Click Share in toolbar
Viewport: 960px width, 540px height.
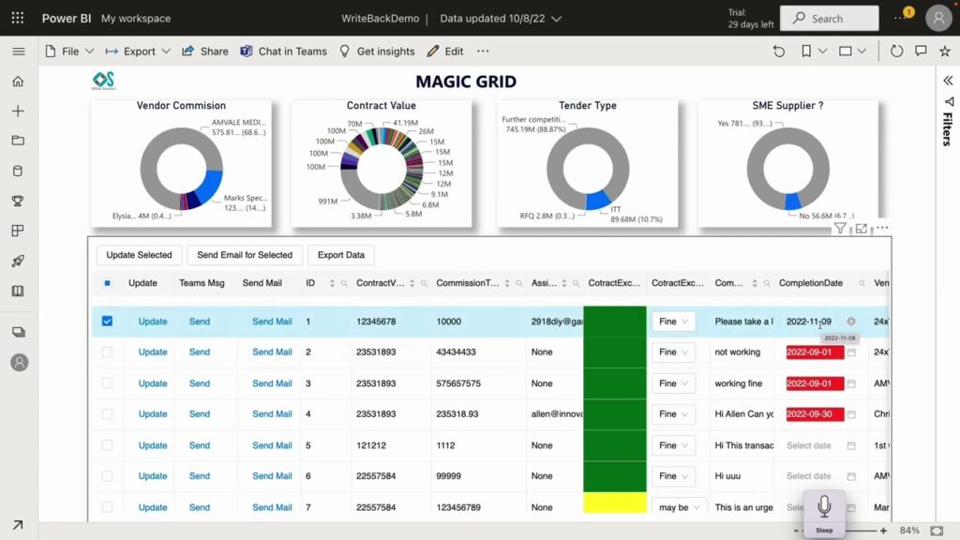click(205, 52)
